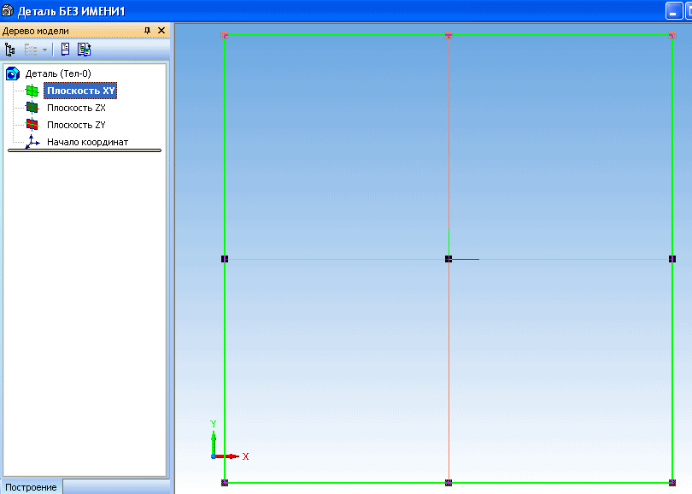Click the Деталь part cube icon
The height and width of the screenshot is (494, 692).
point(13,74)
